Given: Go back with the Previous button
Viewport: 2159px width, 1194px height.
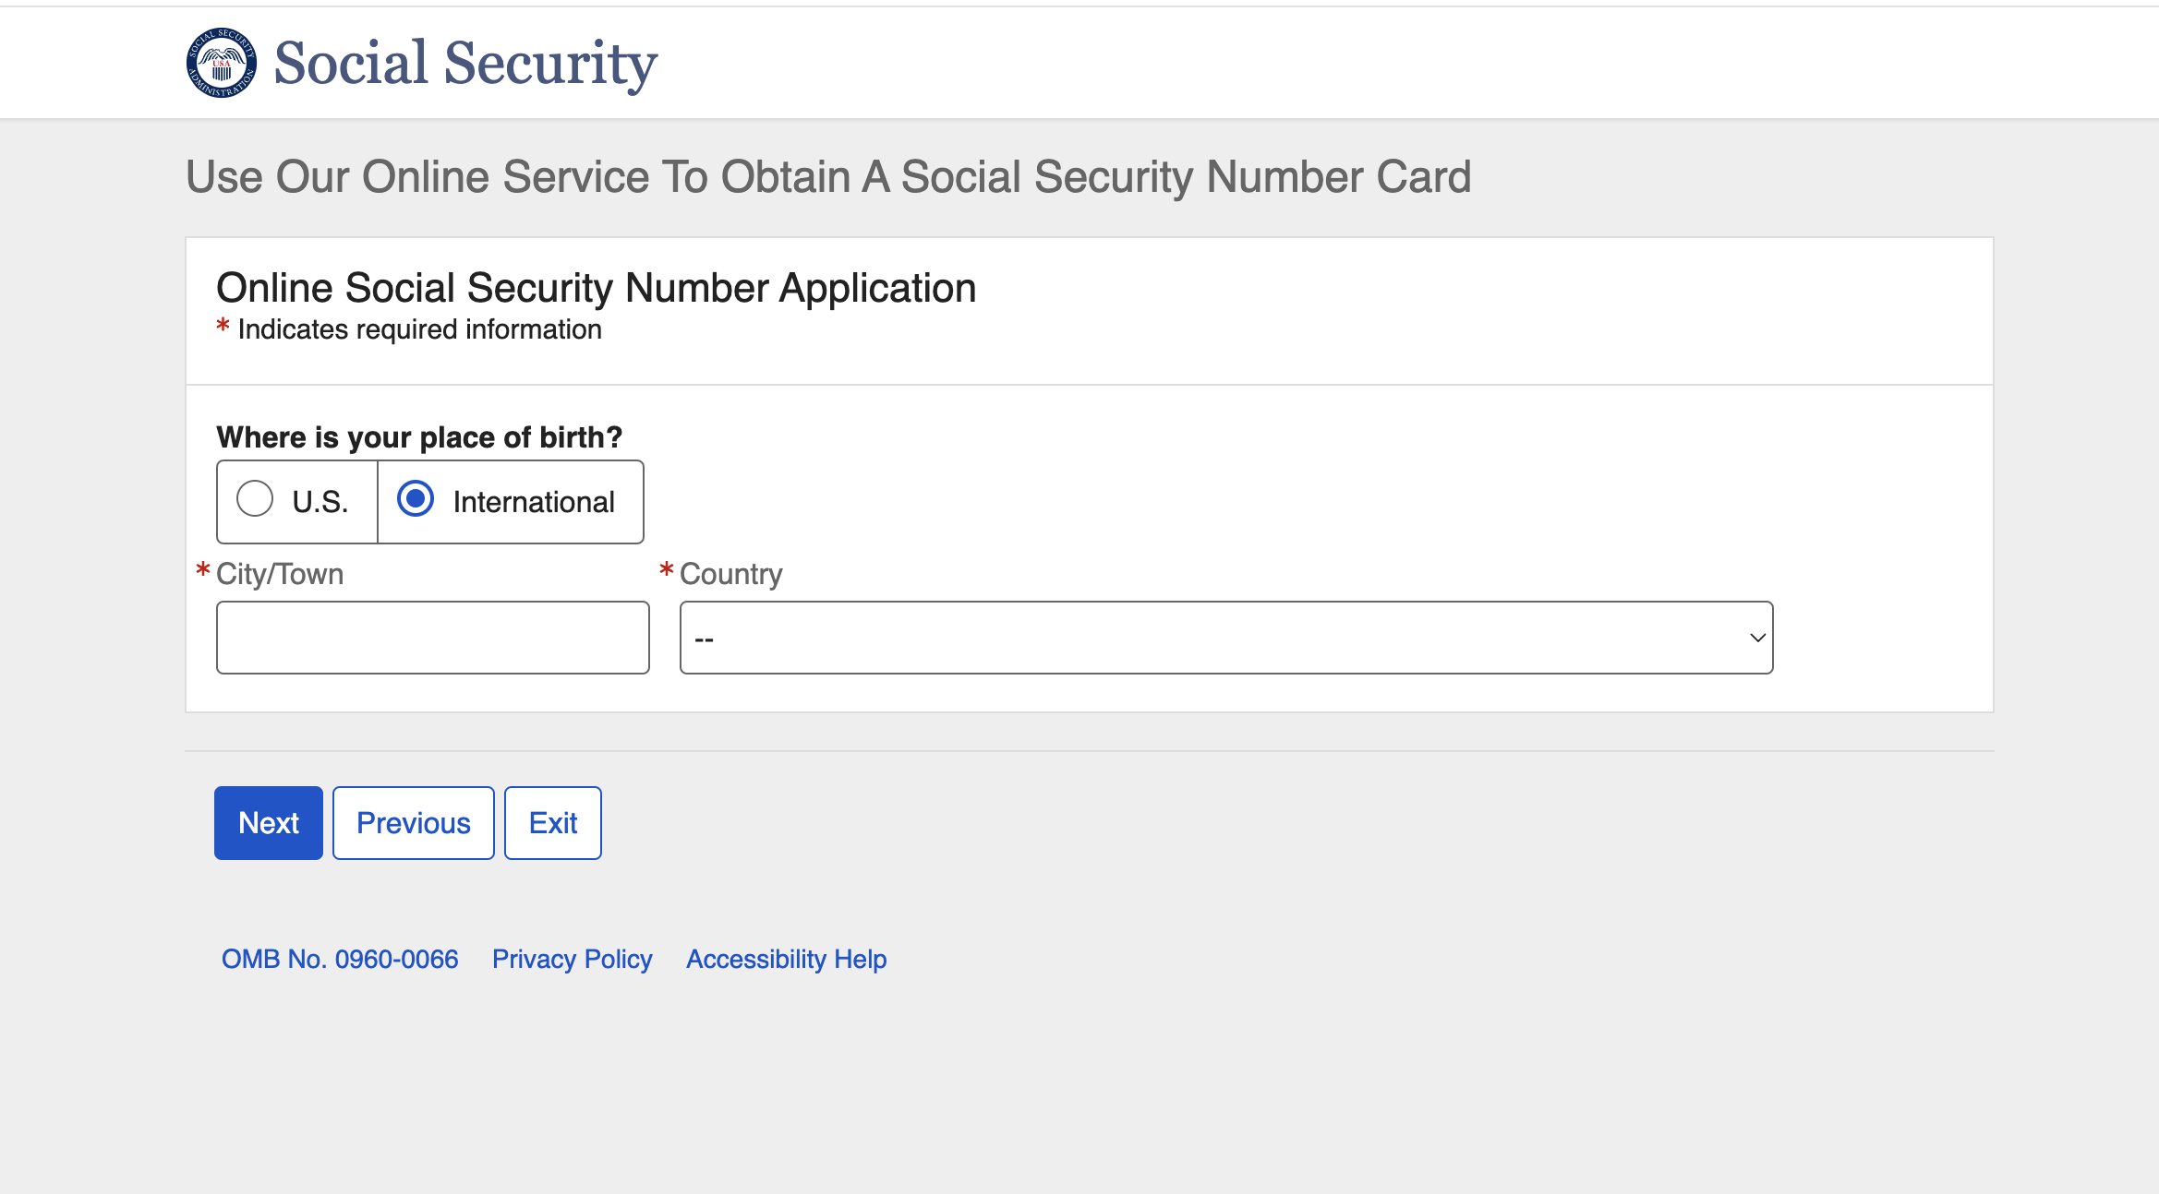Looking at the screenshot, I should [414, 823].
